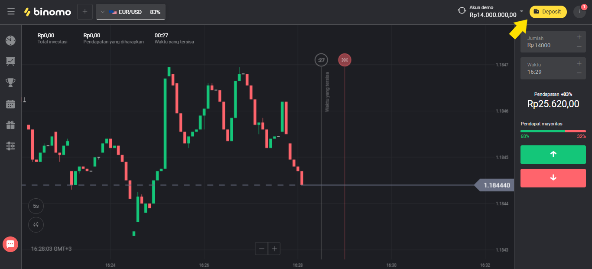Open the 5s timeframe selector

pos(36,206)
